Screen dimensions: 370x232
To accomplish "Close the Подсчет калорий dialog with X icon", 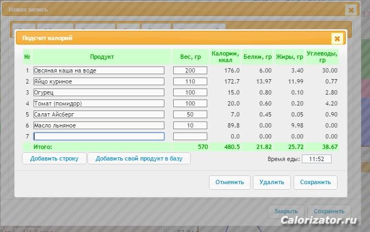I will pos(337,38).
